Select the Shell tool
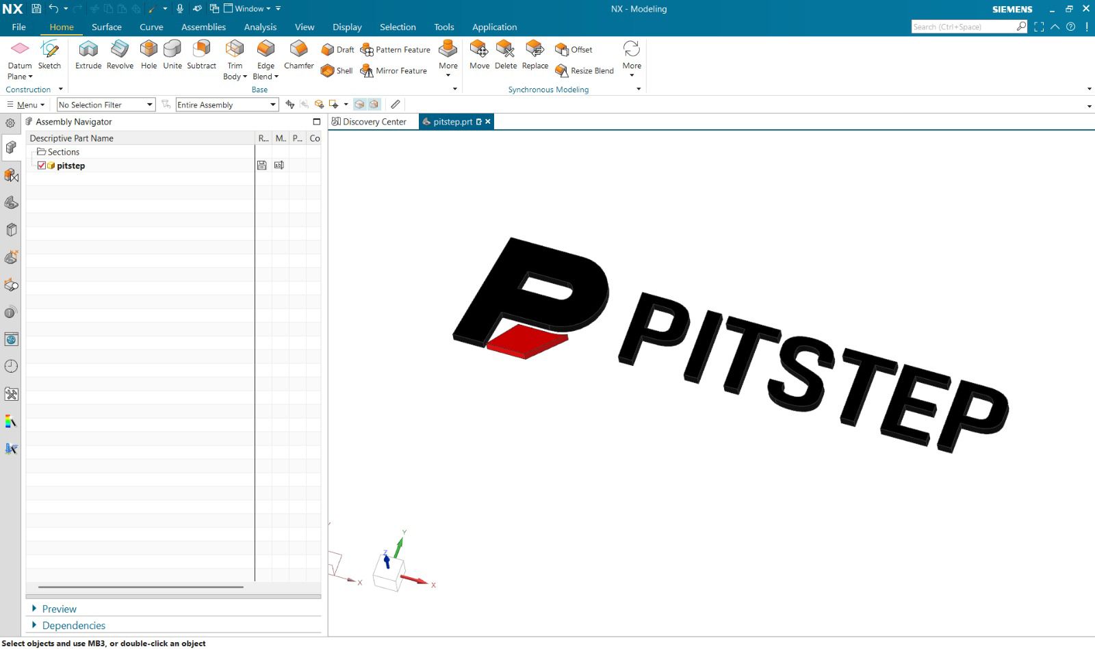The image size is (1095, 649). (x=337, y=70)
